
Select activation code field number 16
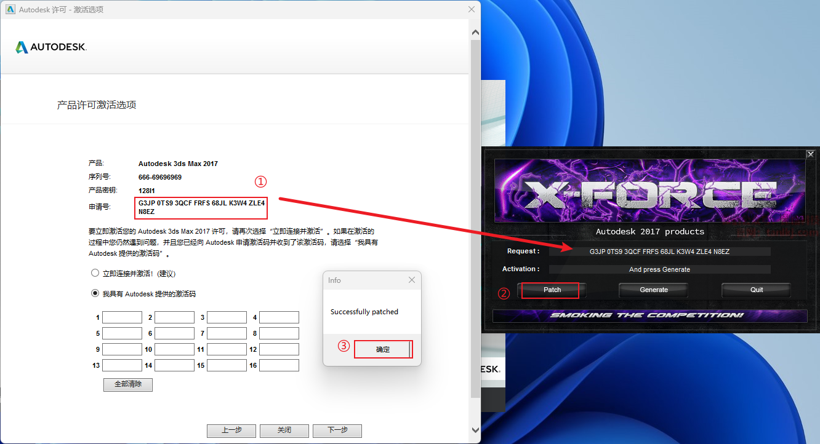pos(279,365)
